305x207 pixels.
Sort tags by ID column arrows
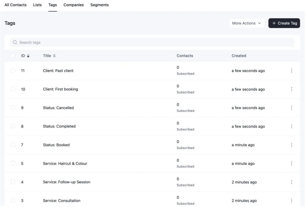(28, 56)
